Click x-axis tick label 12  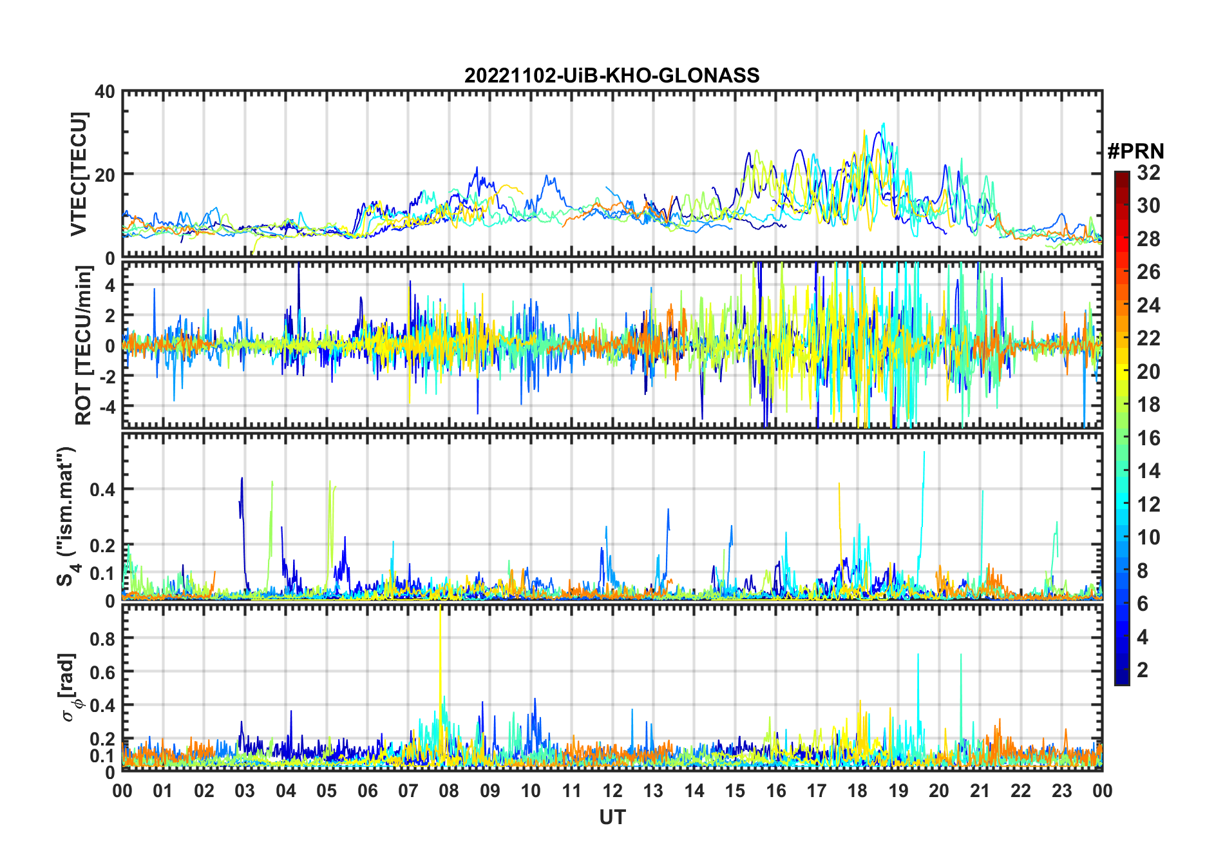pos(612,791)
